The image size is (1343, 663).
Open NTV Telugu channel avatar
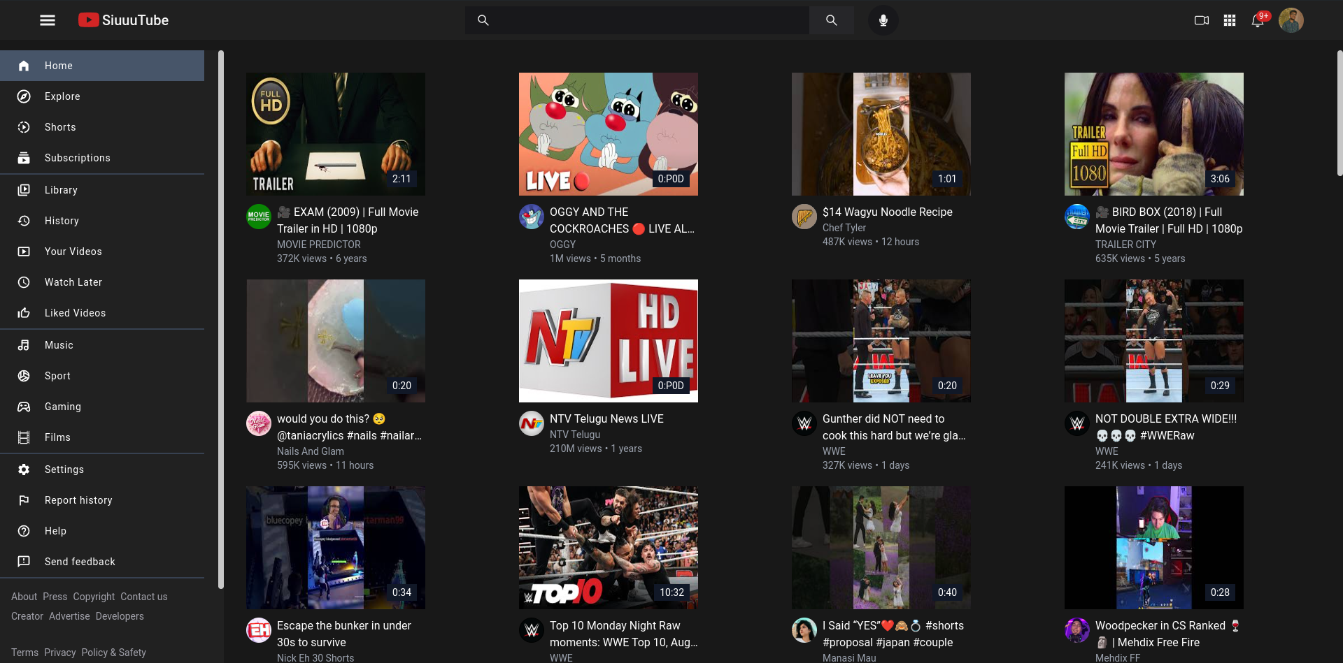click(532, 423)
